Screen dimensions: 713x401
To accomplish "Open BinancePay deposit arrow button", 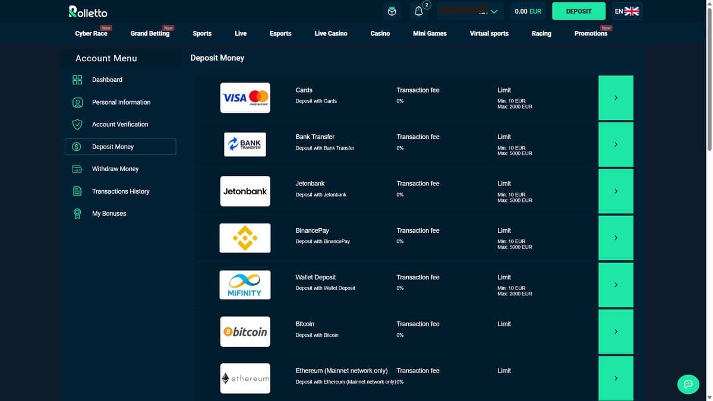I will tap(616, 238).
